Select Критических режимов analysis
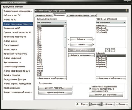The height and width of the screenshot is (110, 132). point(18,67)
